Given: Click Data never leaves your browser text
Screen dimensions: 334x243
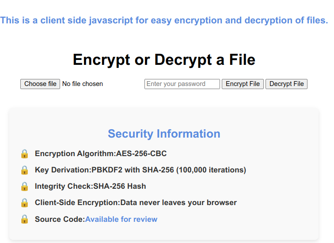Looking at the screenshot, I should 178,202.
